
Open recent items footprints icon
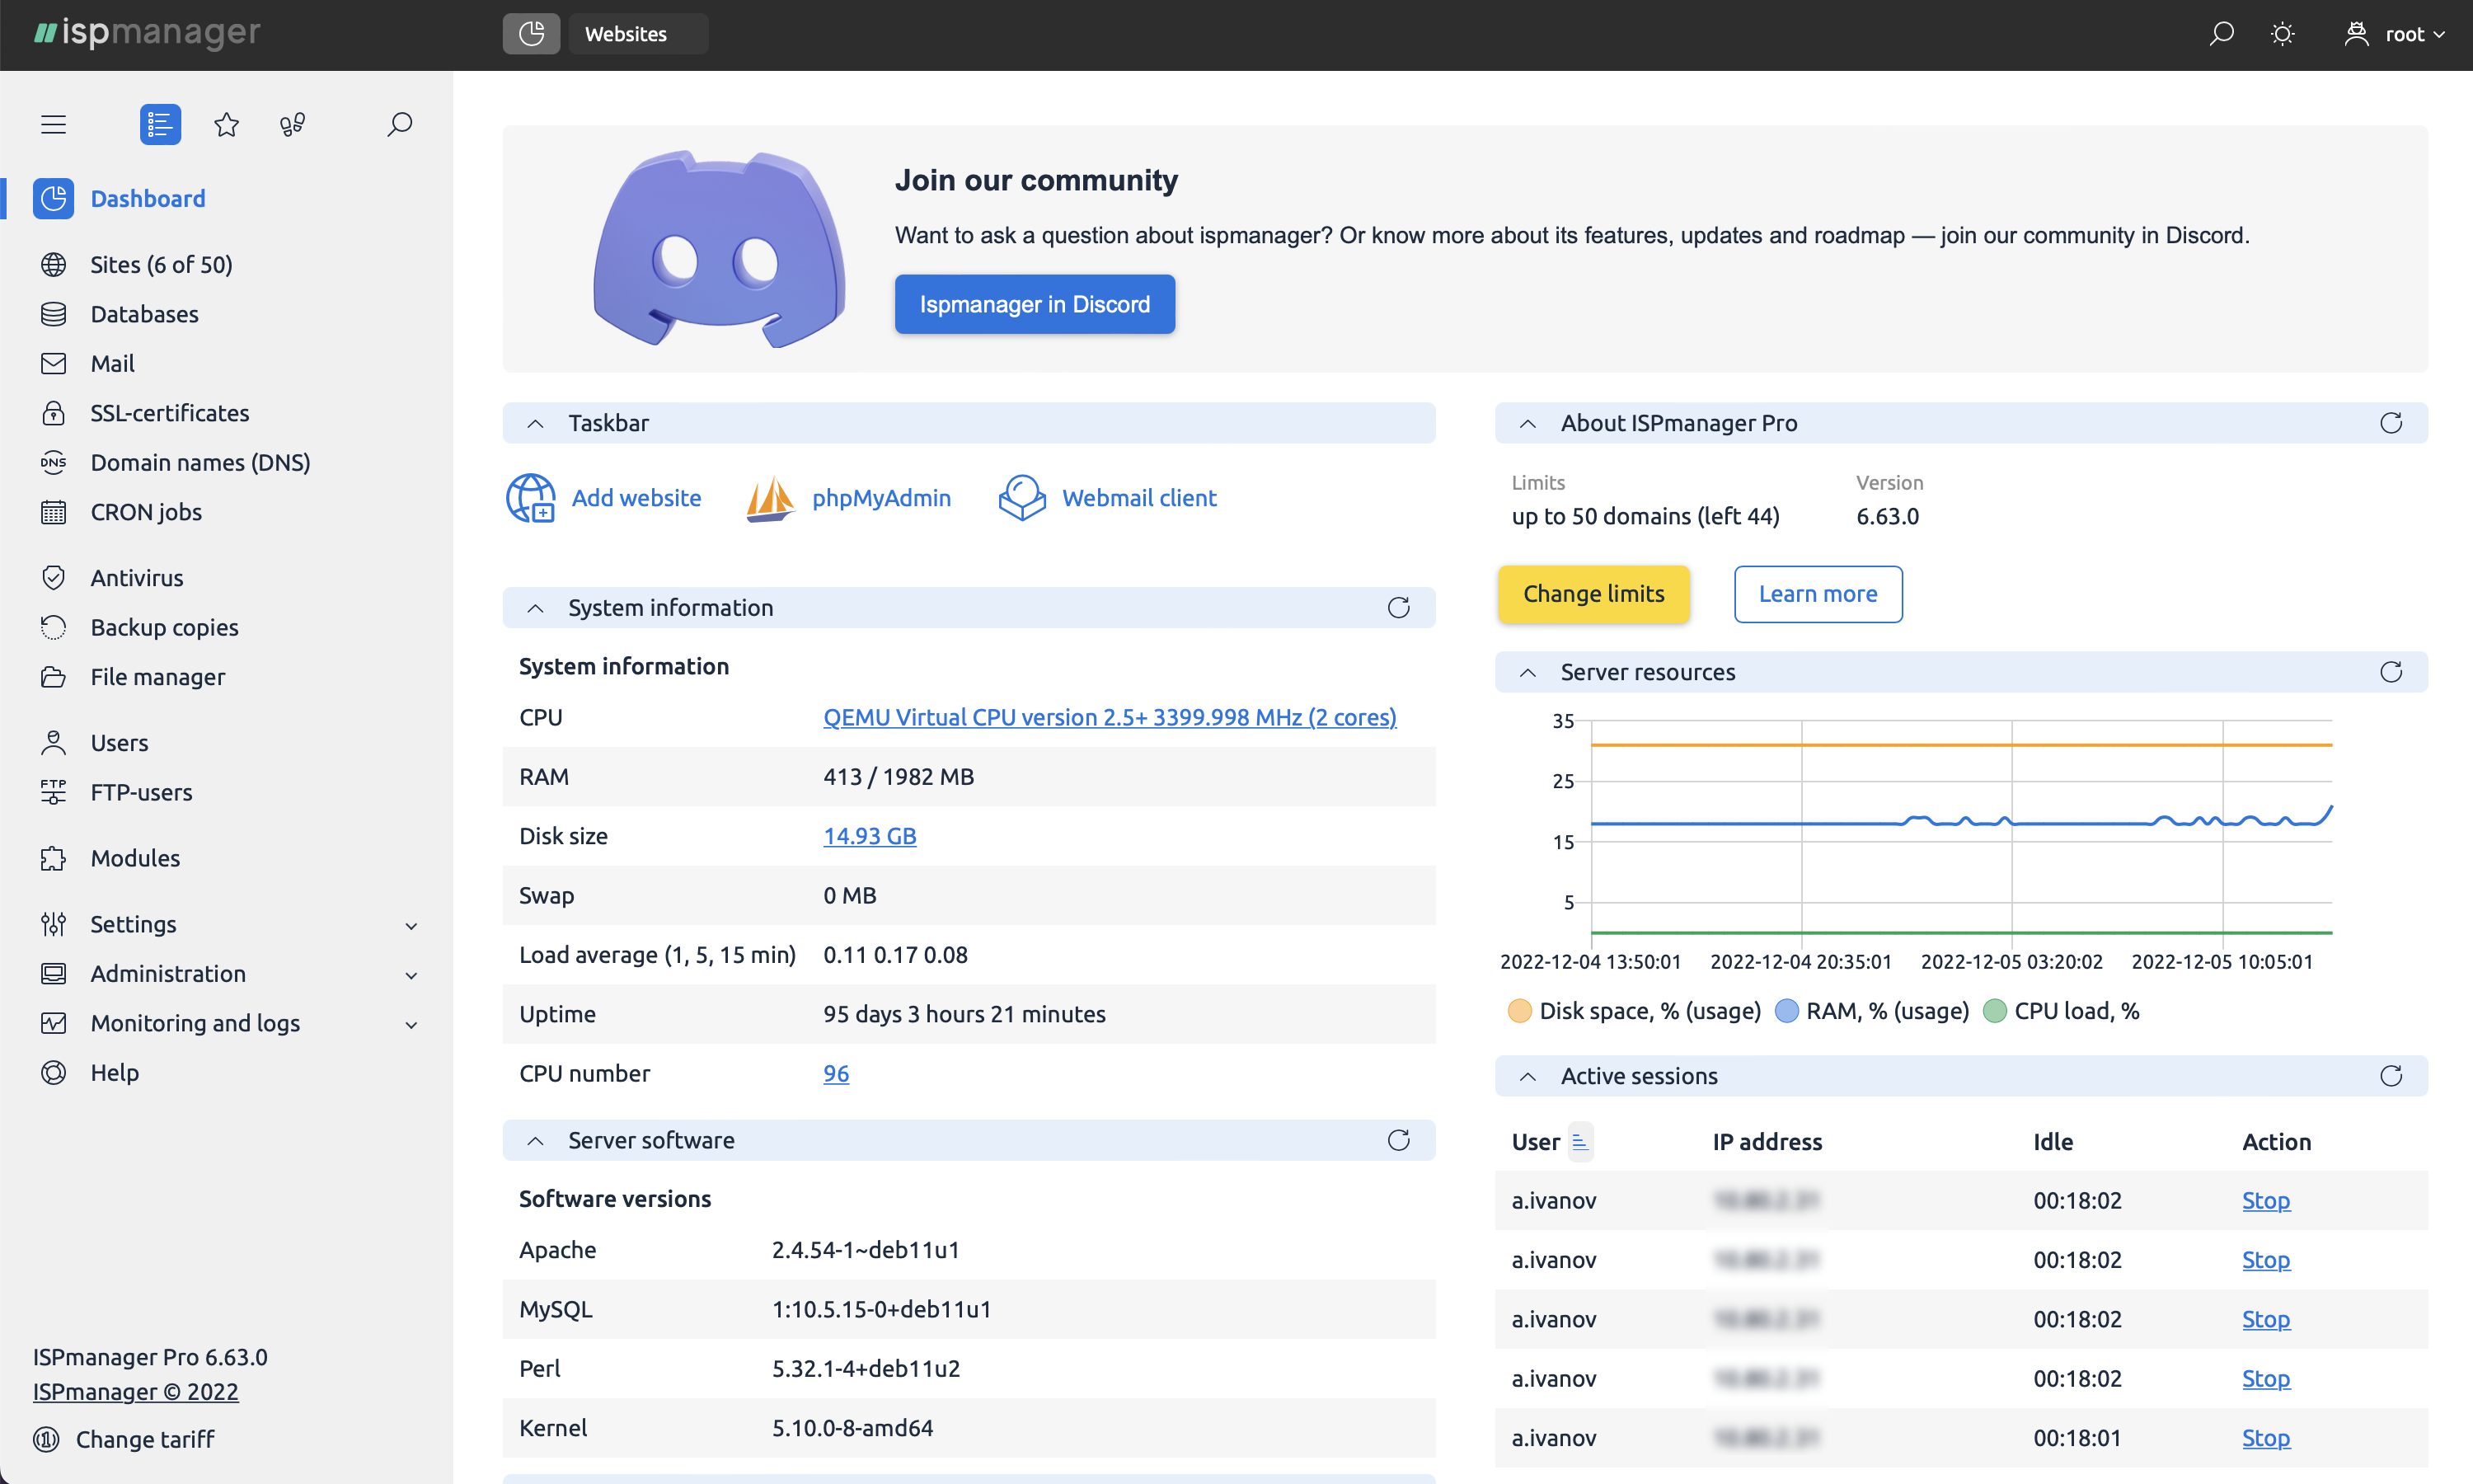click(x=292, y=124)
